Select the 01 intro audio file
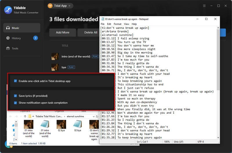The height and width of the screenshot is (153, 232). pos(28,129)
